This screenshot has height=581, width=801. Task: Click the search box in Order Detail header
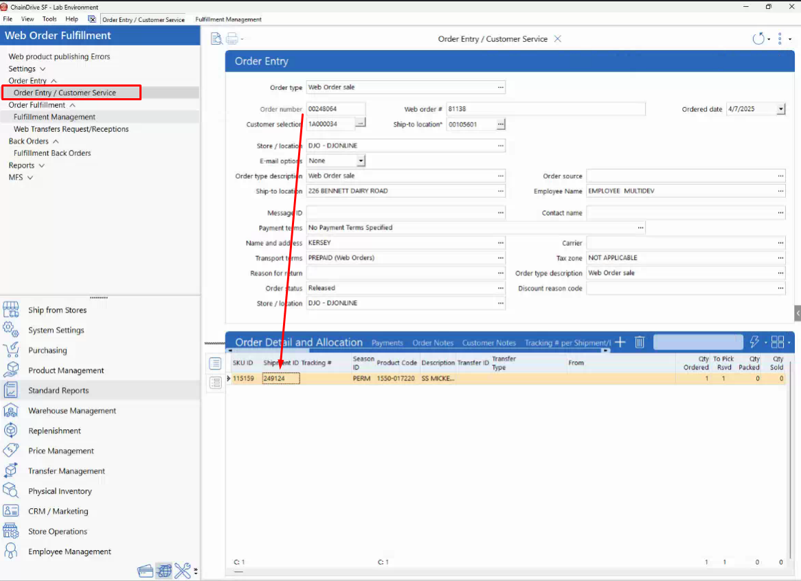point(698,342)
